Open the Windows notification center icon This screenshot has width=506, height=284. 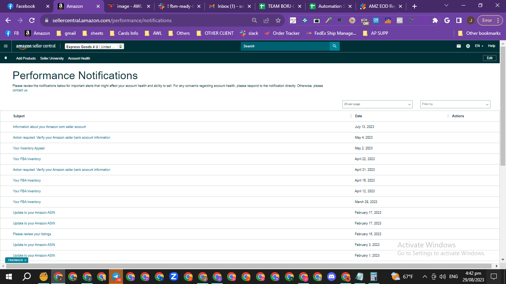point(494,277)
